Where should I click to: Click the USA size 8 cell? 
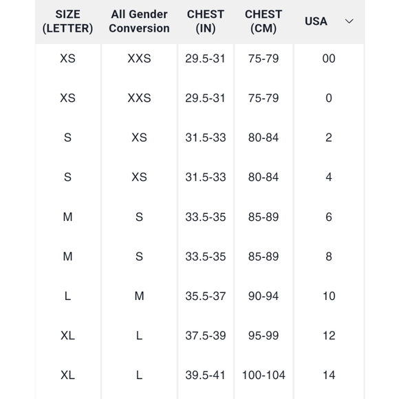pos(329,257)
